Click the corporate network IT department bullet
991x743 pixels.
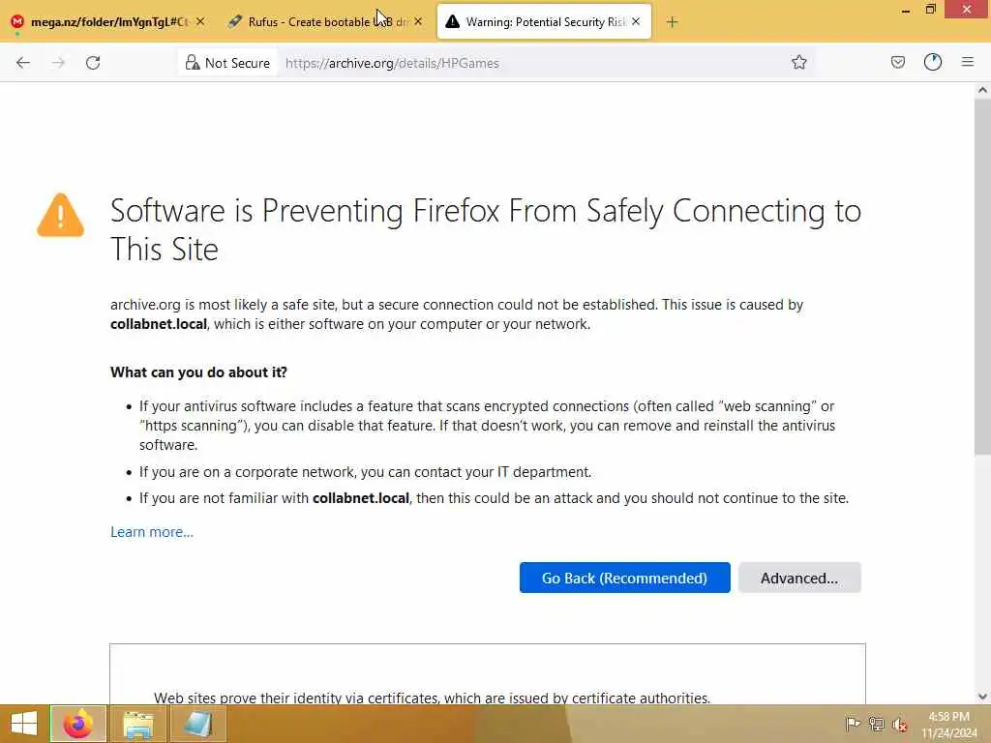[365, 472]
